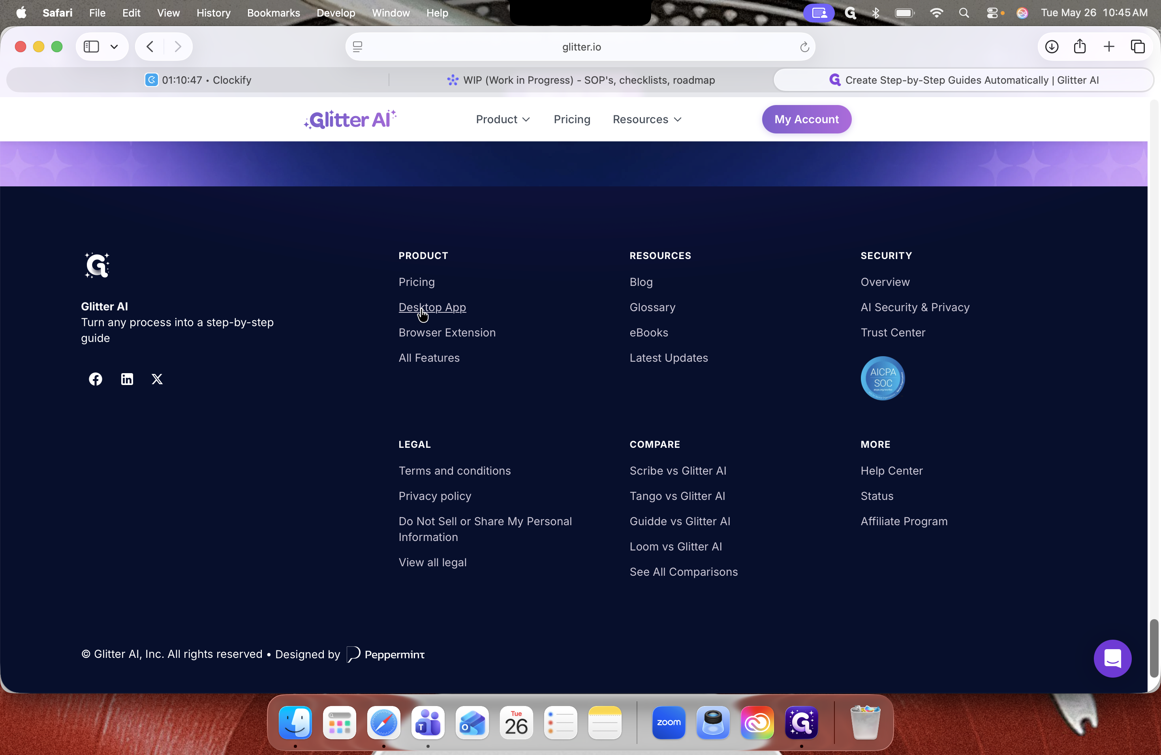
Task: Open the File menu
Action: 97,13
